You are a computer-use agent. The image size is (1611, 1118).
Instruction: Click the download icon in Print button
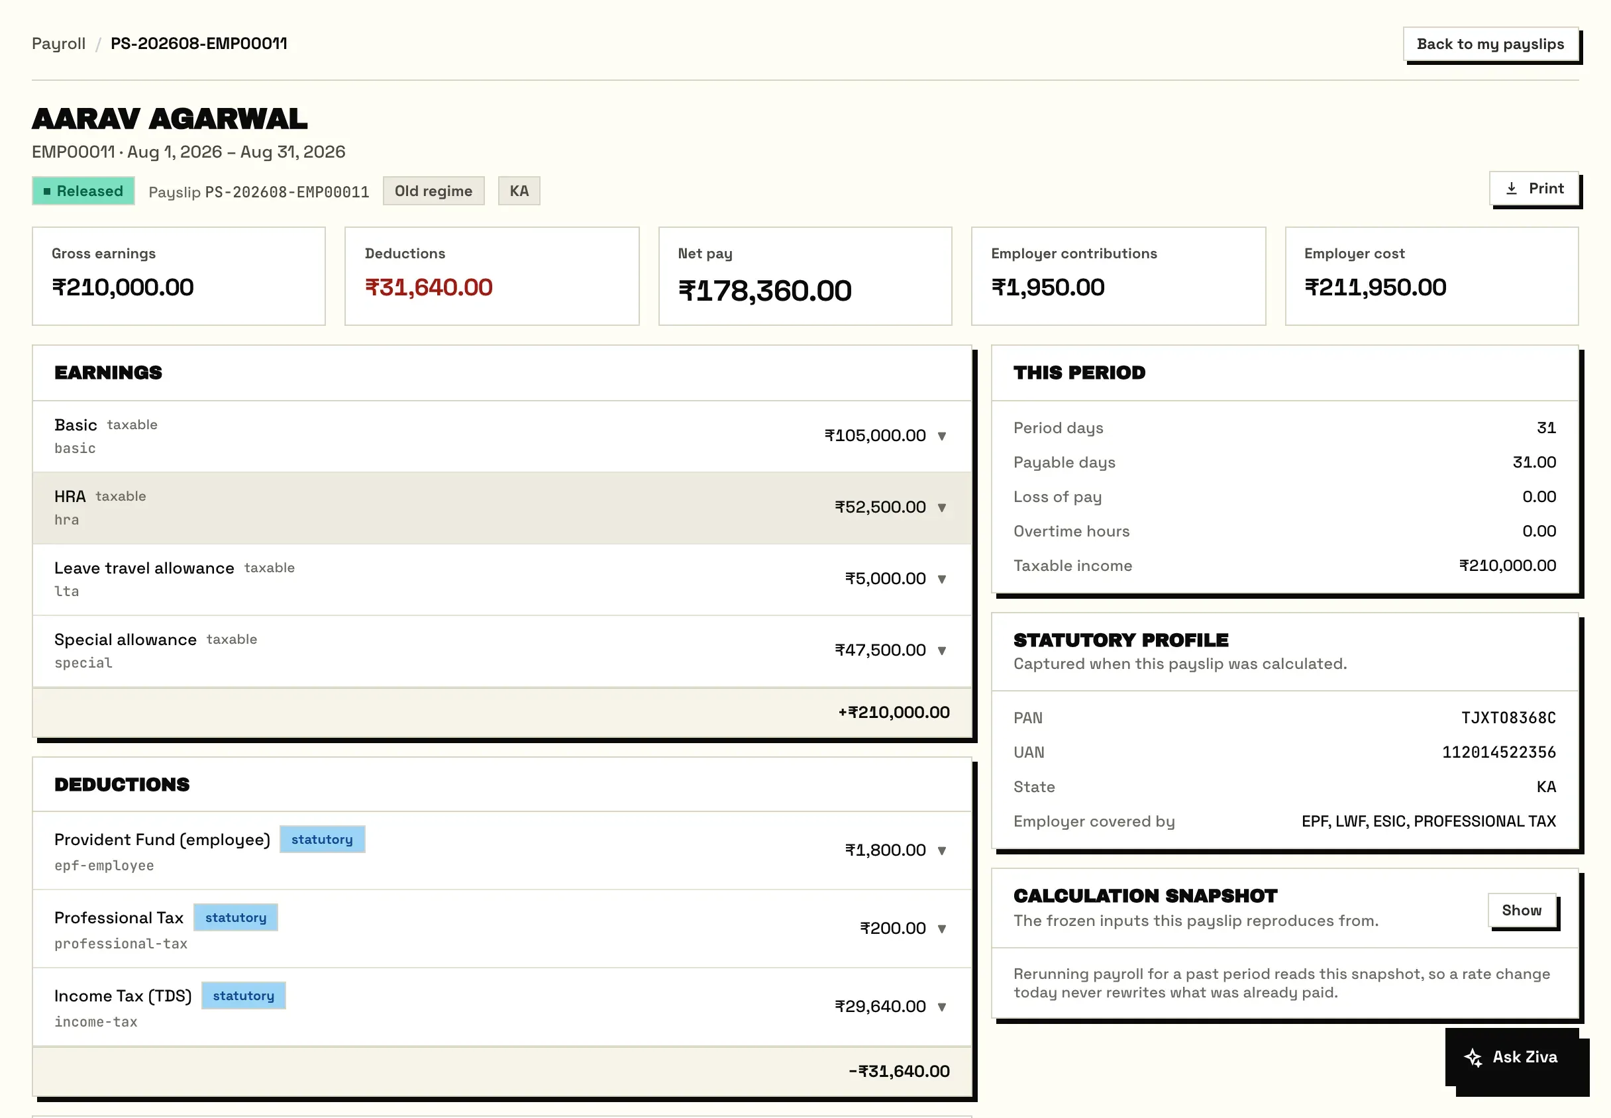(x=1512, y=189)
